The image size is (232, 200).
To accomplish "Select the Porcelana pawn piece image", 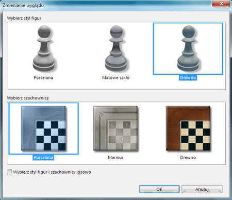I will point(44,48).
